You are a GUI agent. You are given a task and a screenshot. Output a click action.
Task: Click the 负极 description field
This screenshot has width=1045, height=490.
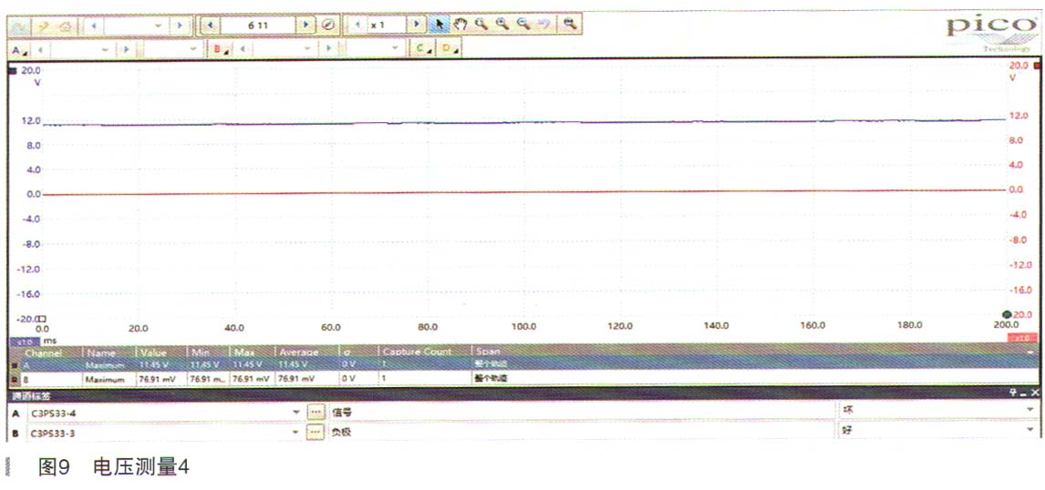(x=580, y=433)
